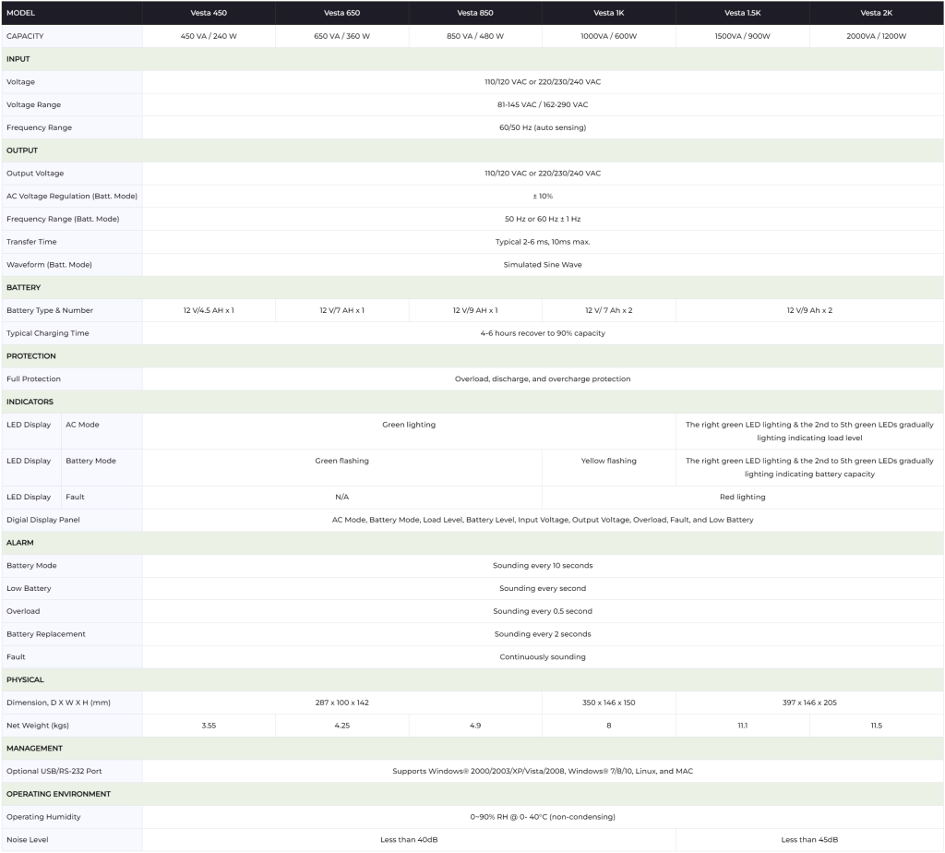Click the Red lighting Fault cell

(x=743, y=498)
